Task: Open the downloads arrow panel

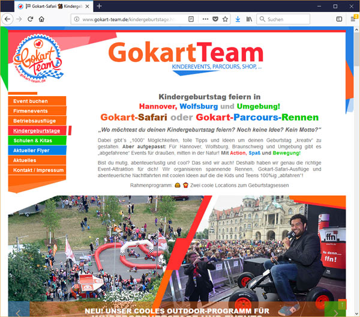Action: coord(238,19)
